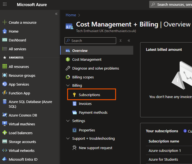The image size is (192, 164).
Task: Click the Resource groups cube icon
Action: (x=4, y=75)
